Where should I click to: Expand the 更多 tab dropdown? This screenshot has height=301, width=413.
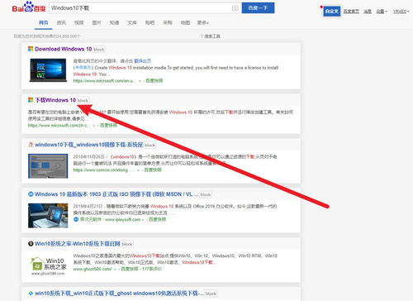point(203,22)
